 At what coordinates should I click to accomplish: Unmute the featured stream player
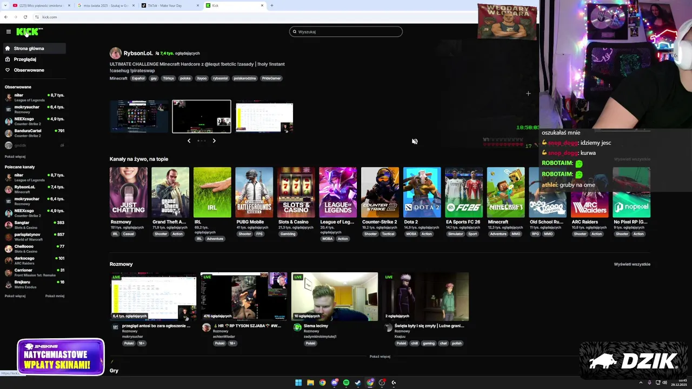[x=415, y=142]
